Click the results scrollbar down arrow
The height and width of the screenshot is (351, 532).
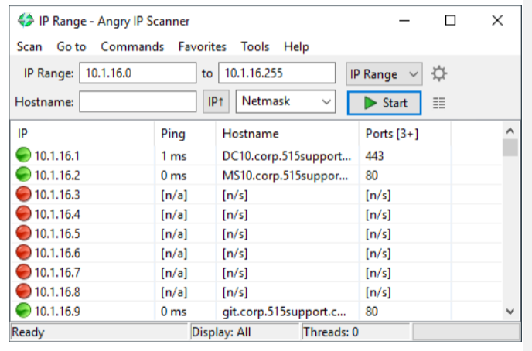[x=510, y=312]
